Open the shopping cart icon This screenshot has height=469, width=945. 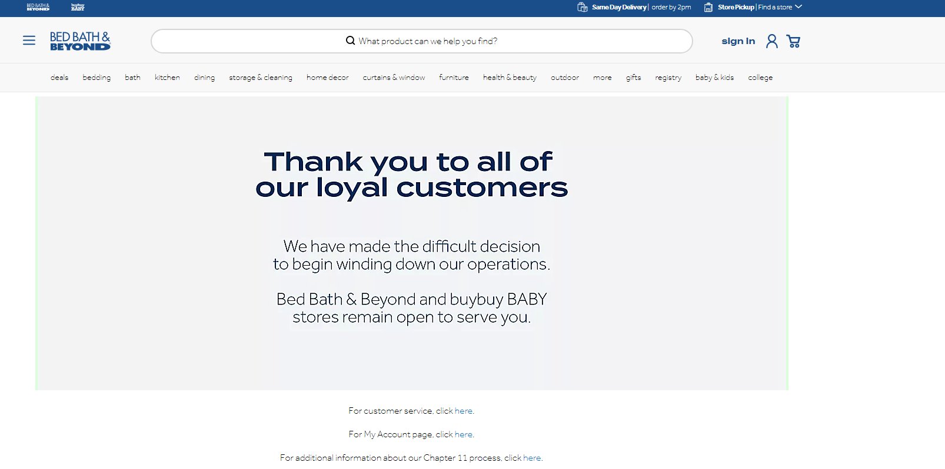click(x=793, y=41)
